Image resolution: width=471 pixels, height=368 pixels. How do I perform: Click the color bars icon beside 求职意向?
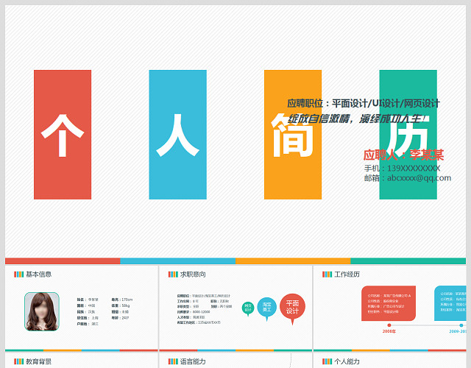pyautogui.click(x=173, y=275)
